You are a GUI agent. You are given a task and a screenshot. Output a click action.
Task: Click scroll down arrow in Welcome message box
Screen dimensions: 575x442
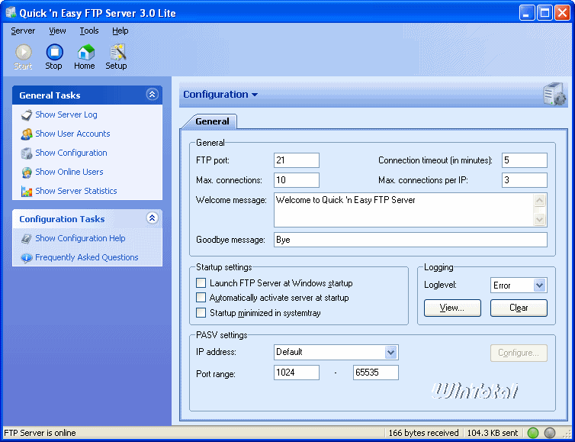click(539, 220)
